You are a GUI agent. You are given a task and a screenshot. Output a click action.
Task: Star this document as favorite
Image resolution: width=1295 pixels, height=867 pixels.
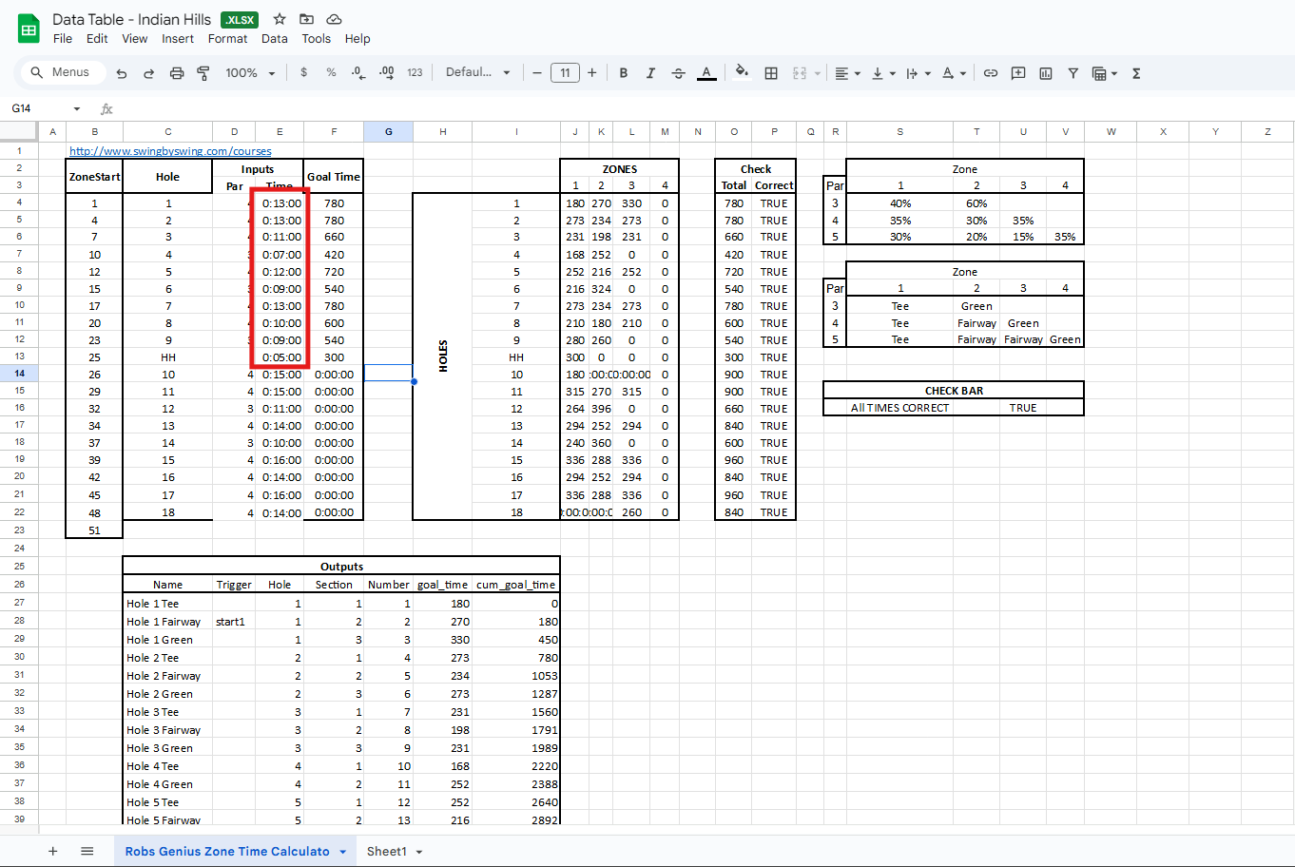(x=280, y=19)
